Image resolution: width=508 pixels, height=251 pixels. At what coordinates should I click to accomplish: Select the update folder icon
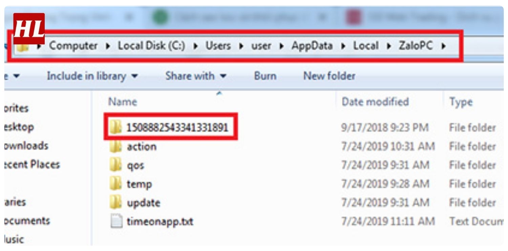tap(116, 203)
